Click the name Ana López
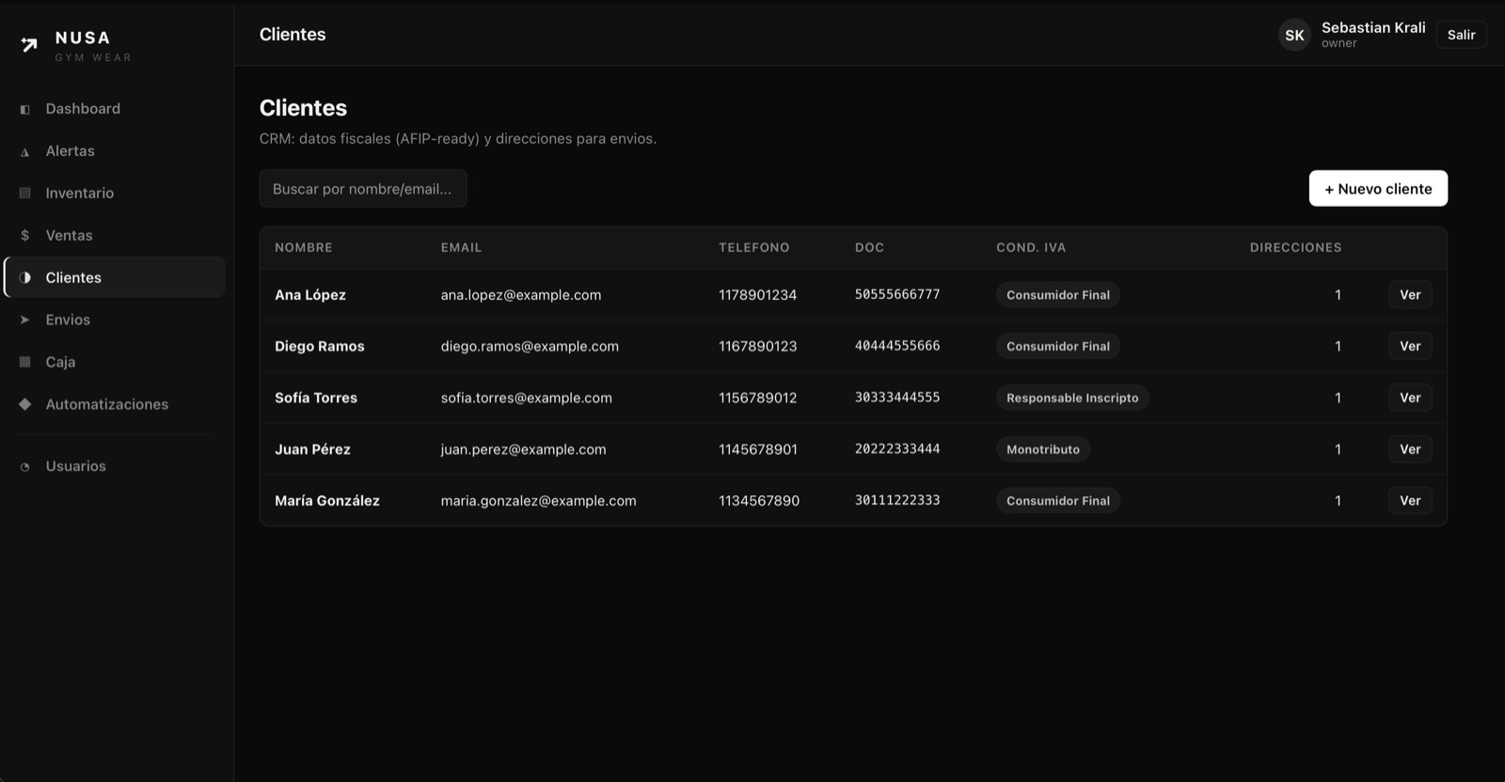The height and width of the screenshot is (782, 1505). (310, 295)
